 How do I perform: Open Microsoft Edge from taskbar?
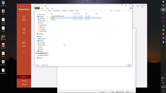click(163, 6)
